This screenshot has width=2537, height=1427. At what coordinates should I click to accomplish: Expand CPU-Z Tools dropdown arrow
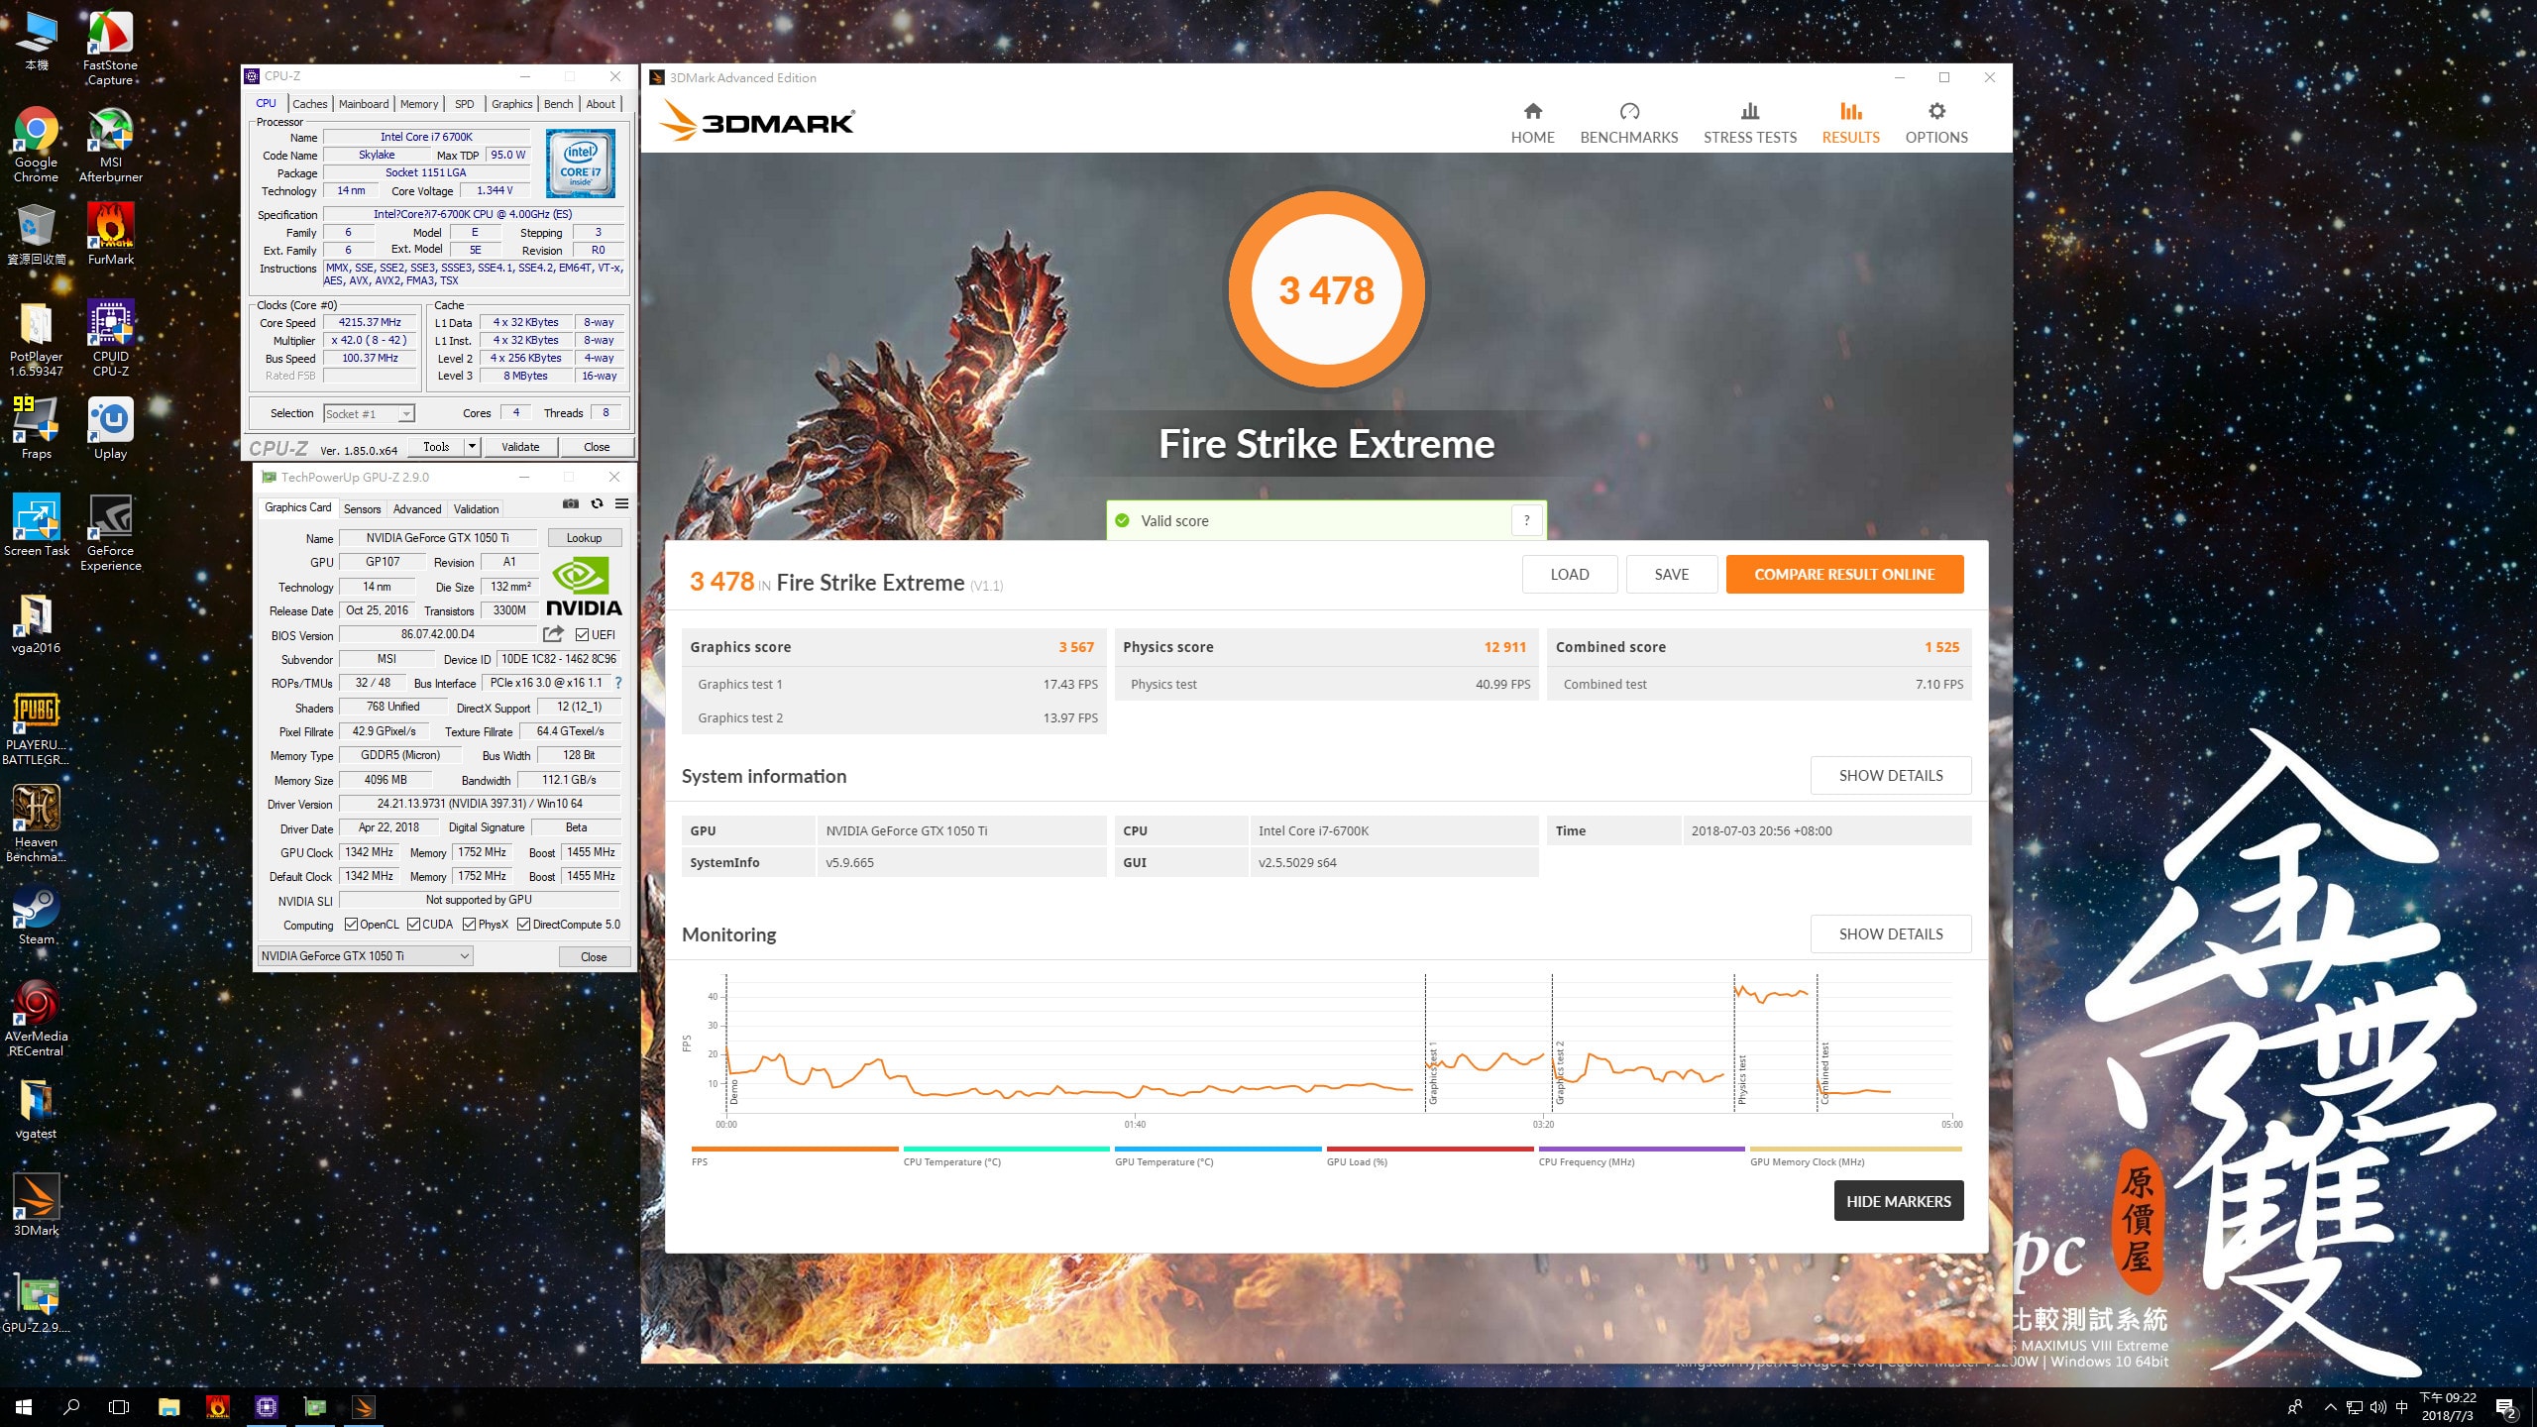(x=472, y=447)
